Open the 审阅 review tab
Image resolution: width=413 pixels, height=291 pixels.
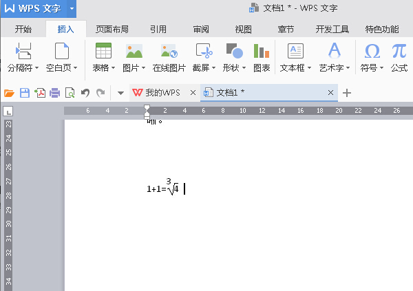coord(201,30)
